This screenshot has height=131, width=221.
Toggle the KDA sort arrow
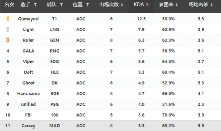[x=147, y=5]
